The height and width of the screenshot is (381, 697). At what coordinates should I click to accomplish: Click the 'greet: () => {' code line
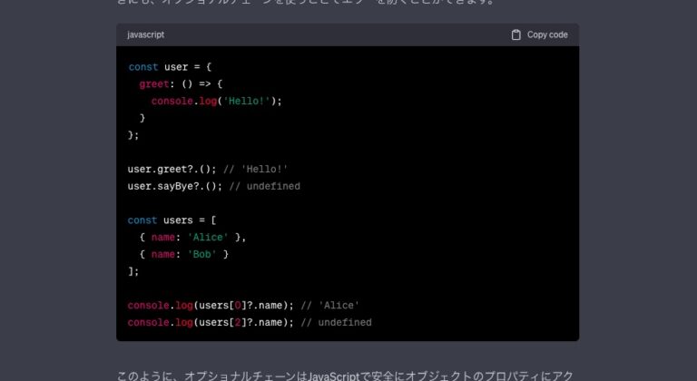pyautogui.click(x=181, y=83)
